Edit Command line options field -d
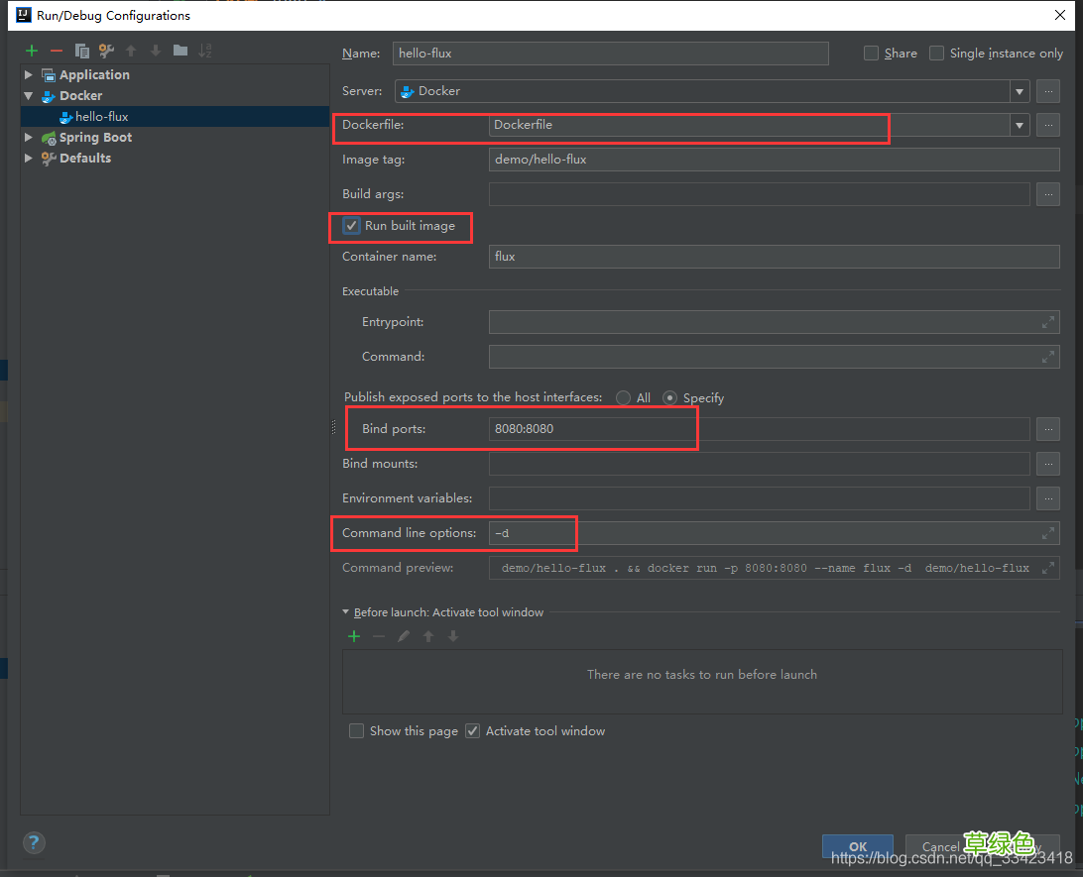This screenshot has height=877, width=1083. coord(775,533)
